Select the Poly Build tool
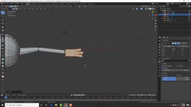191x107 pixels. click(x=3, y=59)
